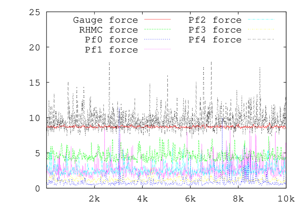Click the red Gauge force legend line
The height and width of the screenshot is (208, 297).
157,19
